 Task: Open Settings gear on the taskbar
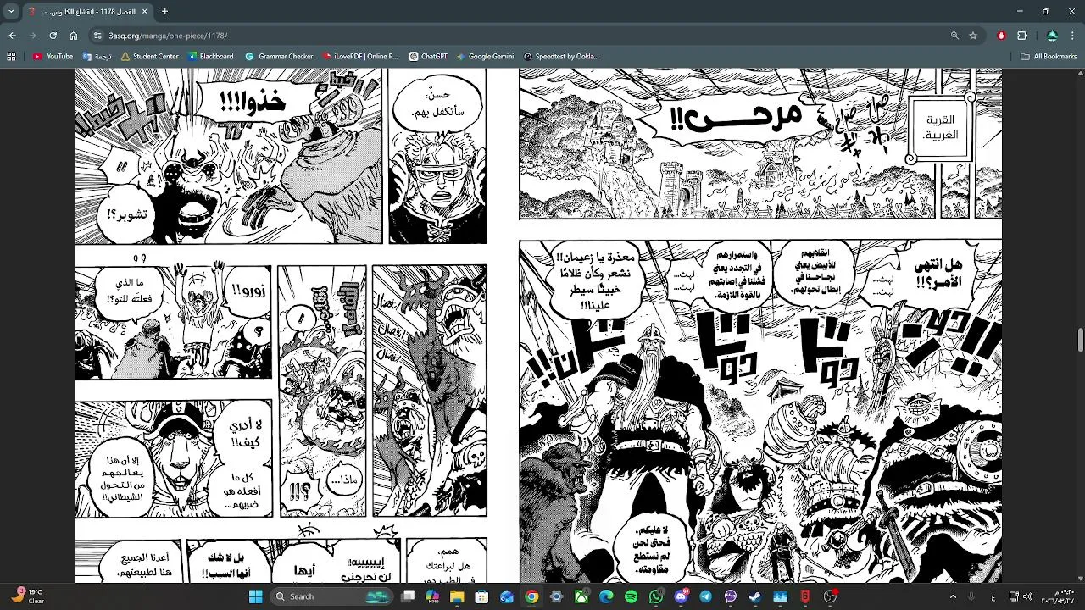(556, 596)
